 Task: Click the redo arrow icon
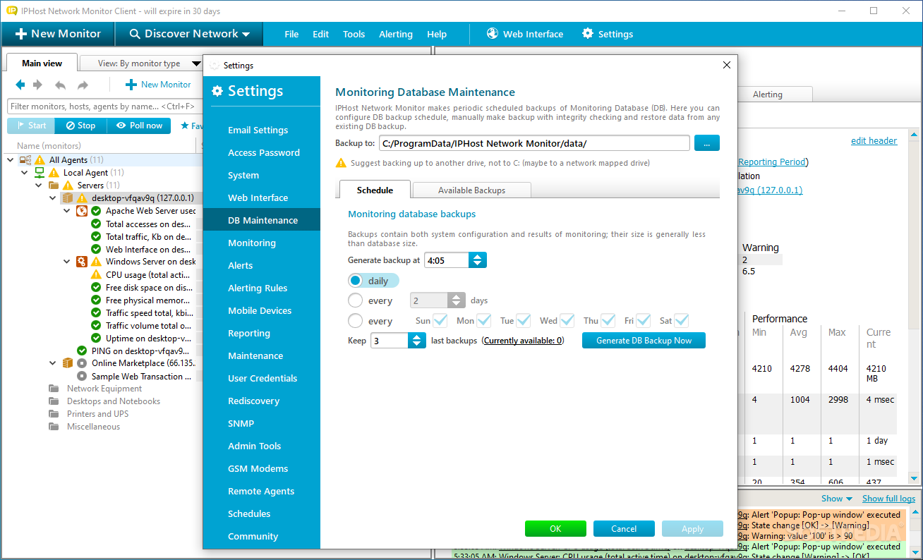(83, 85)
